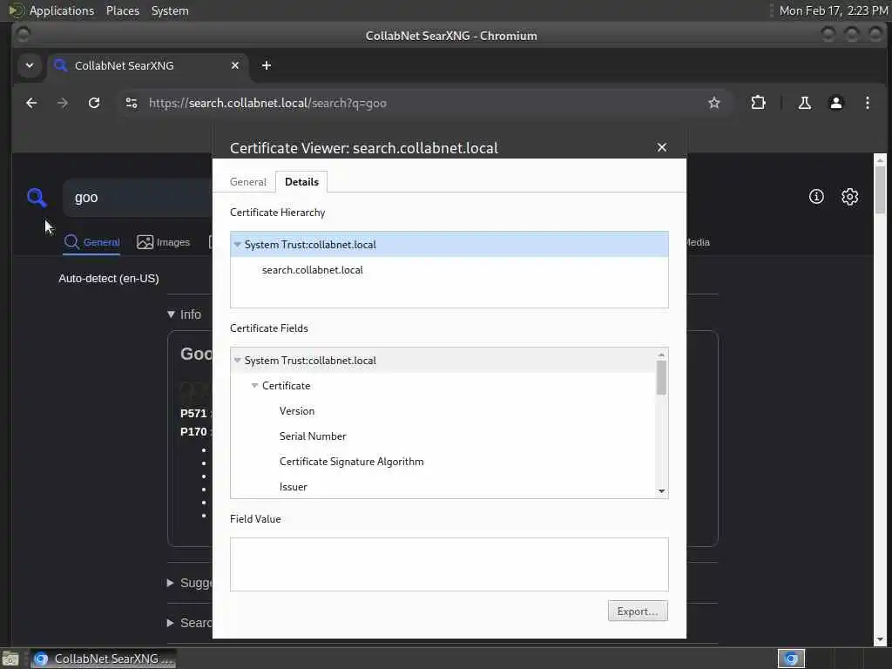View site information icon in address bar
Screen dimensions: 892x669
(132, 103)
